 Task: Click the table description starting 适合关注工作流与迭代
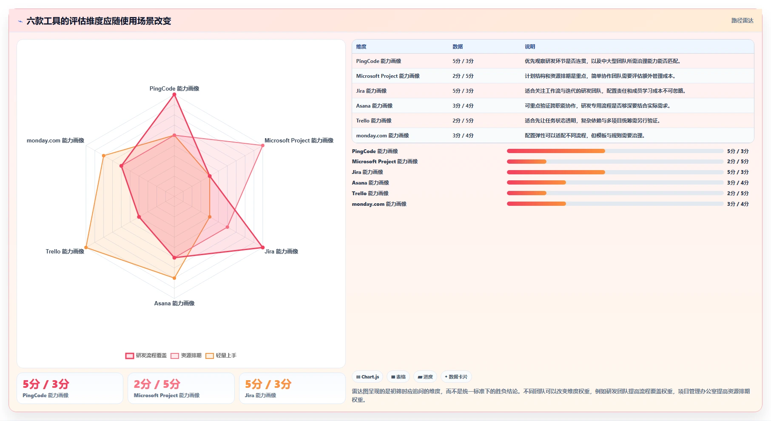(x=606, y=91)
